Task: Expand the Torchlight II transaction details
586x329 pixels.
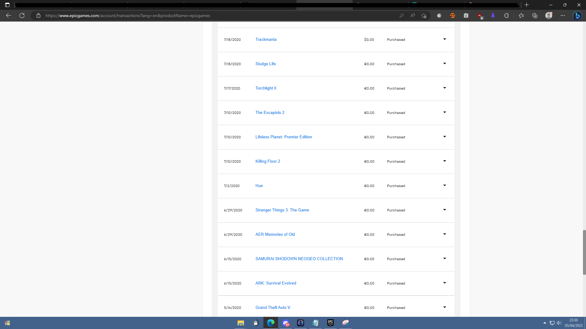Action: [x=445, y=88]
